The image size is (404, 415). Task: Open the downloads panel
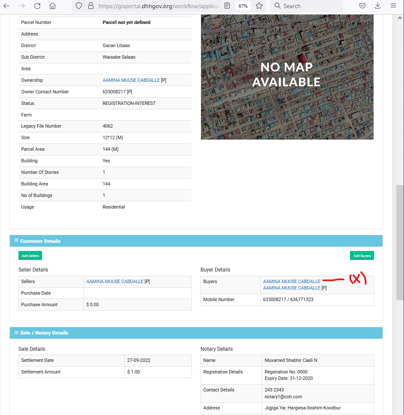(x=378, y=6)
